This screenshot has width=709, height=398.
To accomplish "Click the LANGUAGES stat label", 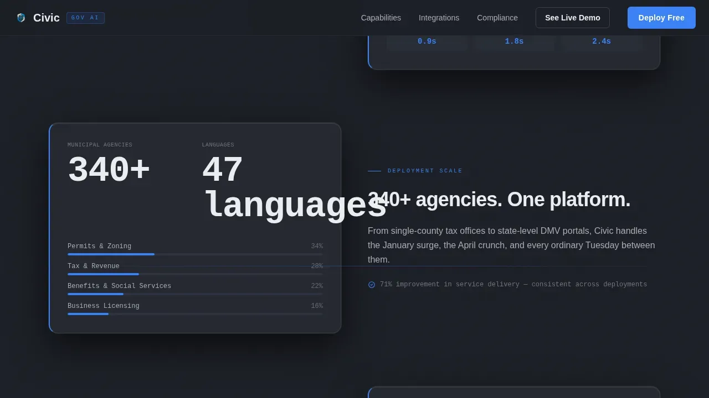I will [218, 145].
